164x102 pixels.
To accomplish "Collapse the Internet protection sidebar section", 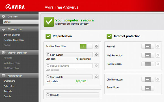I will coord(19,53).
